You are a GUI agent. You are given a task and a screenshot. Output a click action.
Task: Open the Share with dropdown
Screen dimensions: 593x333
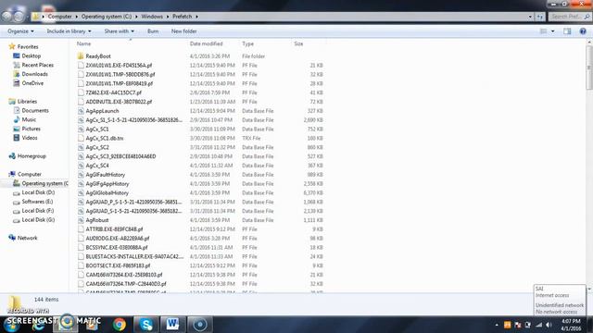120,31
